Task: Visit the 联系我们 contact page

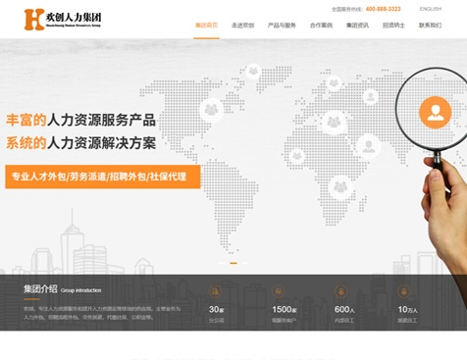Action: (430, 26)
